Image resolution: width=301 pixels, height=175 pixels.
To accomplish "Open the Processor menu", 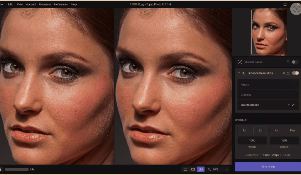I will pos(45,4).
